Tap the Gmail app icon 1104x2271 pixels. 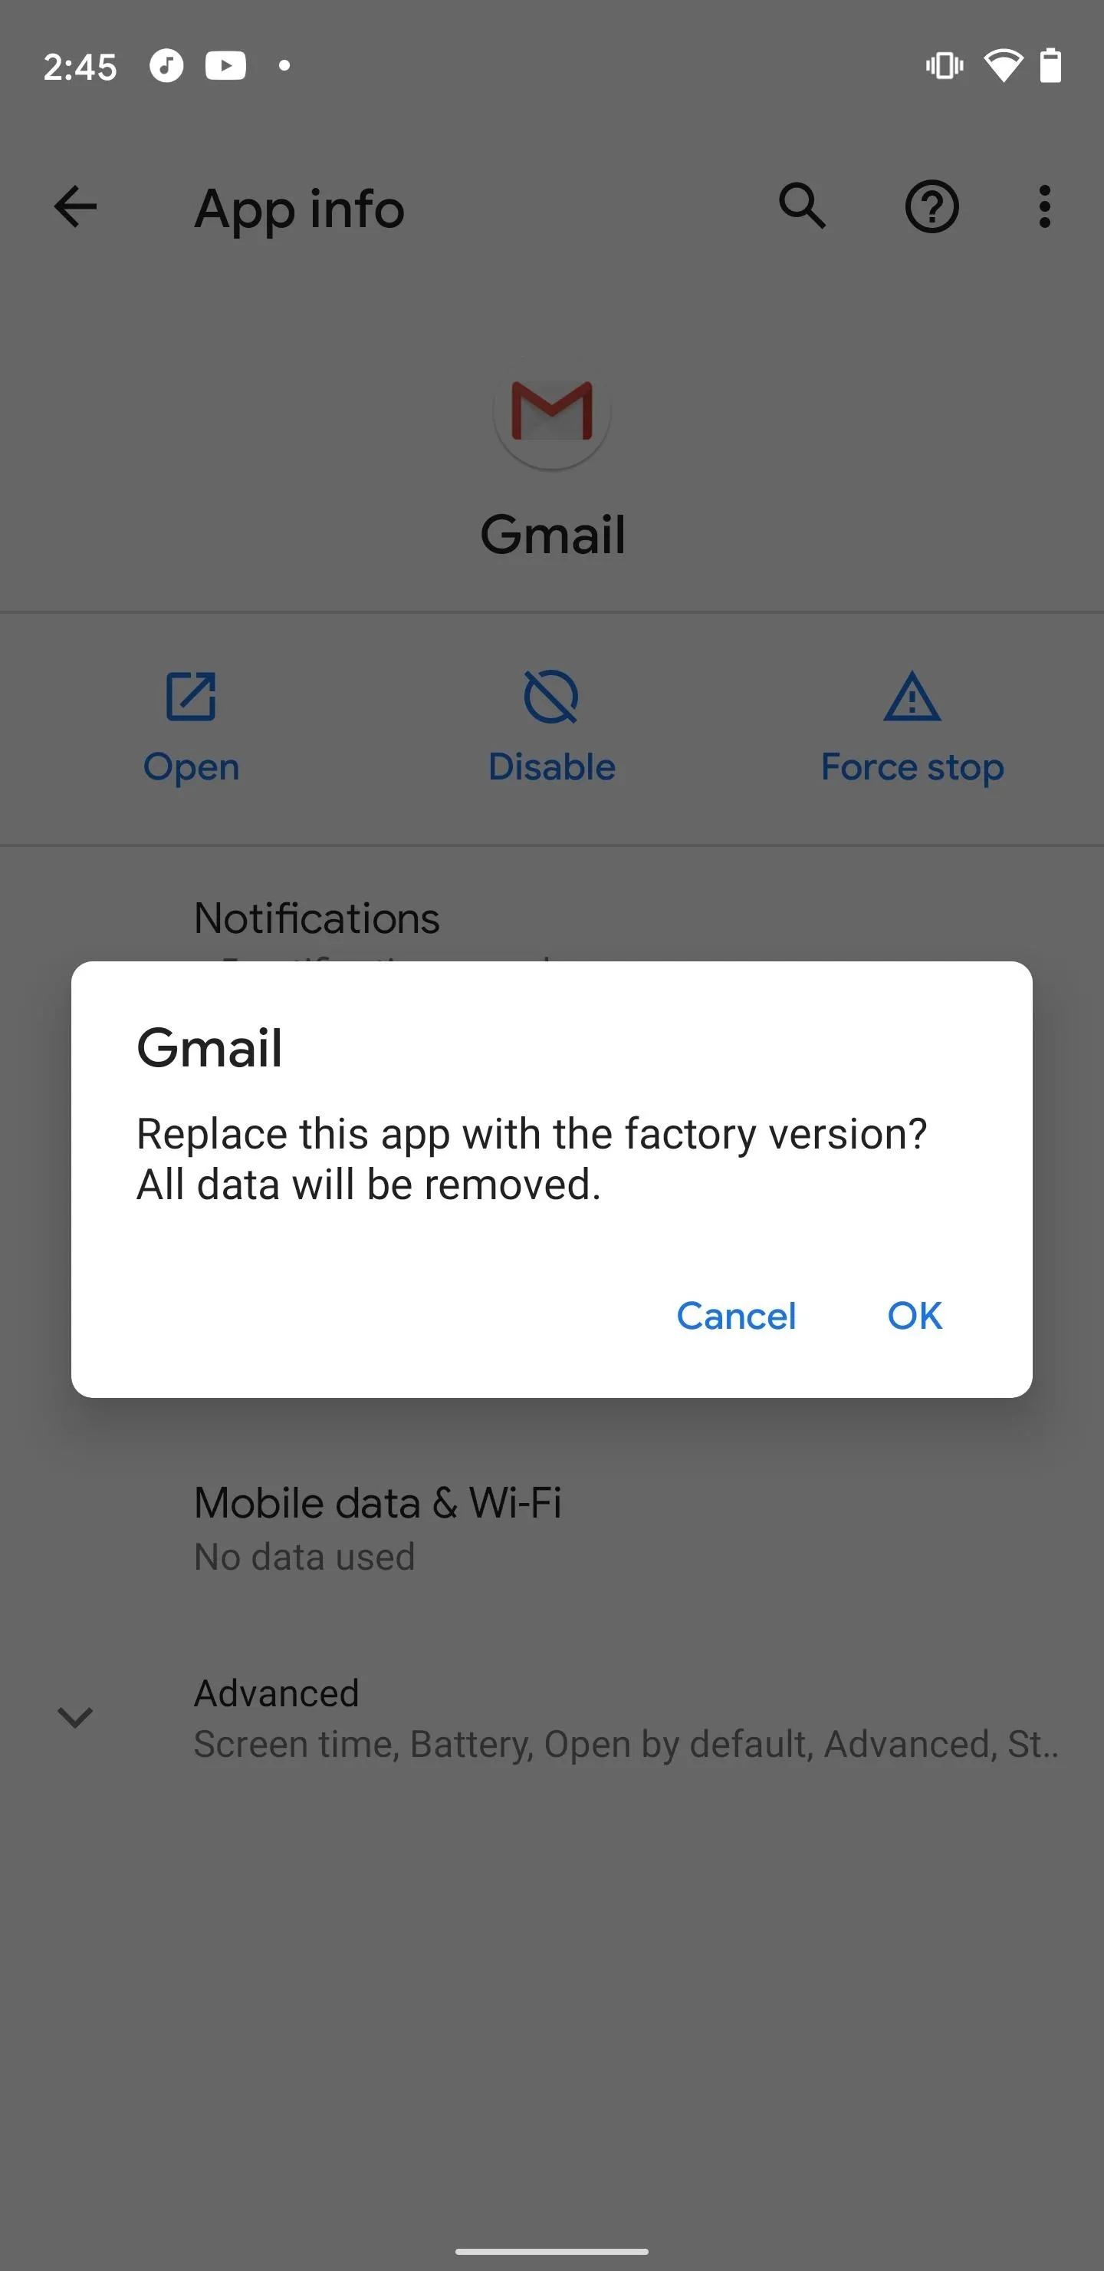click(551, 412)
